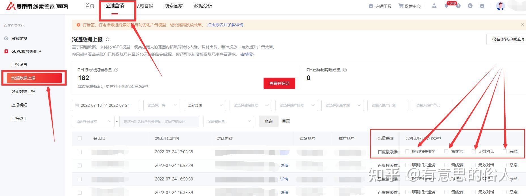Switch to the 数据分析 tab
The height and width of the screenshot is (196, 526).
click(x=203, y=6)
